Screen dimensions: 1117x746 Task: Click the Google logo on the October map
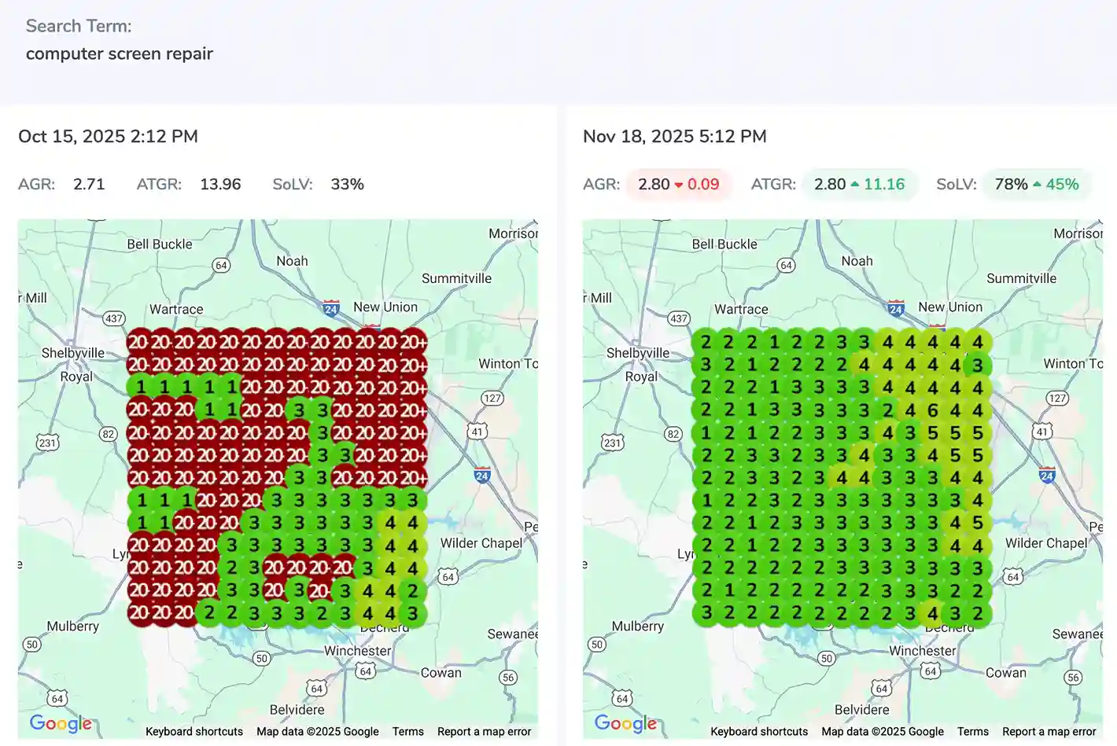click(61, 723)
